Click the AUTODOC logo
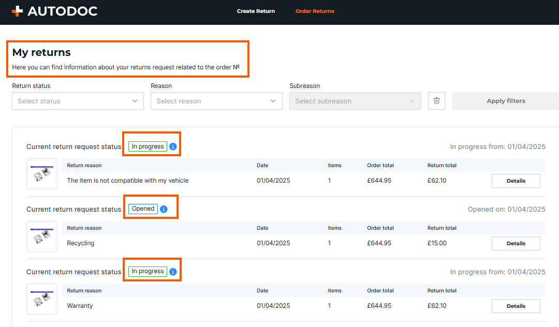The width and height of the screenshot is (559, 327). [54, 11]
